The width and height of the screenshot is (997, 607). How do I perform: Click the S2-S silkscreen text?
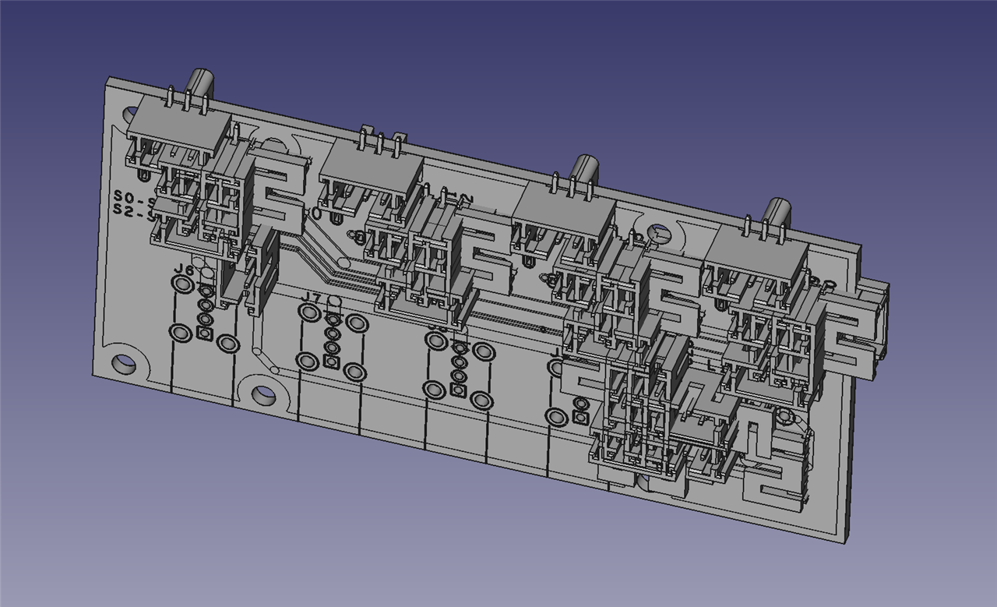coord(135,212)
